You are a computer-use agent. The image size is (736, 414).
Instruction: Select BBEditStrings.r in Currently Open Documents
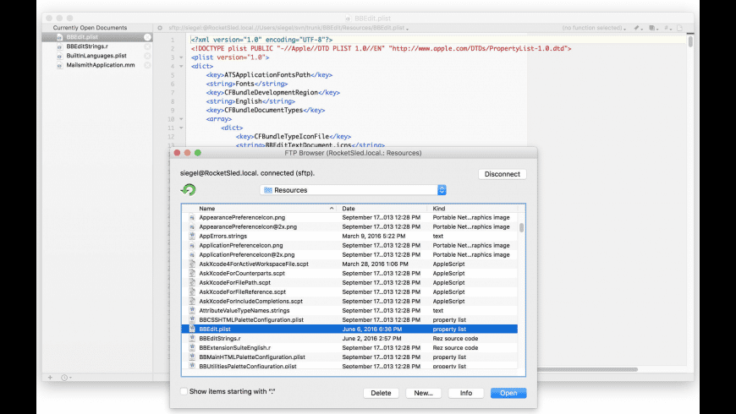pyautogui.click(x=97, y=46)
